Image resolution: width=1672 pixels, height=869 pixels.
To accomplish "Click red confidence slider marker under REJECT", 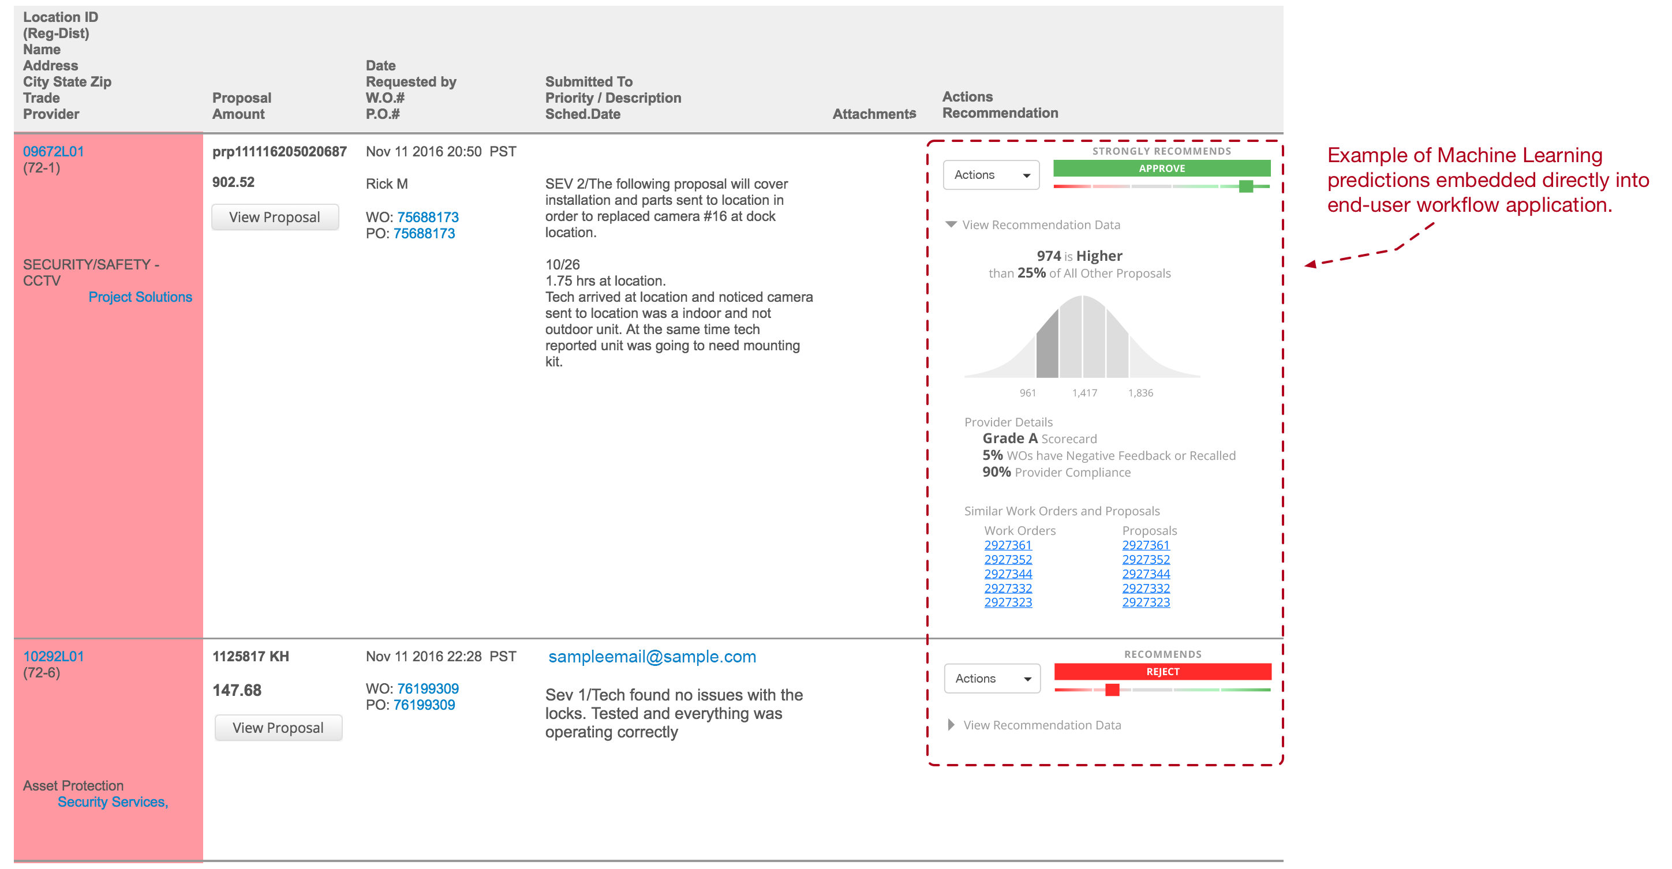I will click(1112, 689).
